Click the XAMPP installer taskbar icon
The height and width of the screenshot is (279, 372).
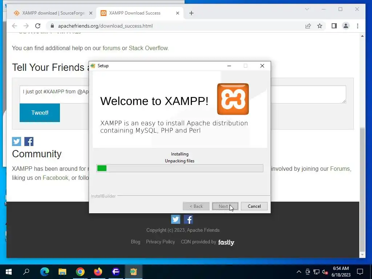click(x=134, y=272)
